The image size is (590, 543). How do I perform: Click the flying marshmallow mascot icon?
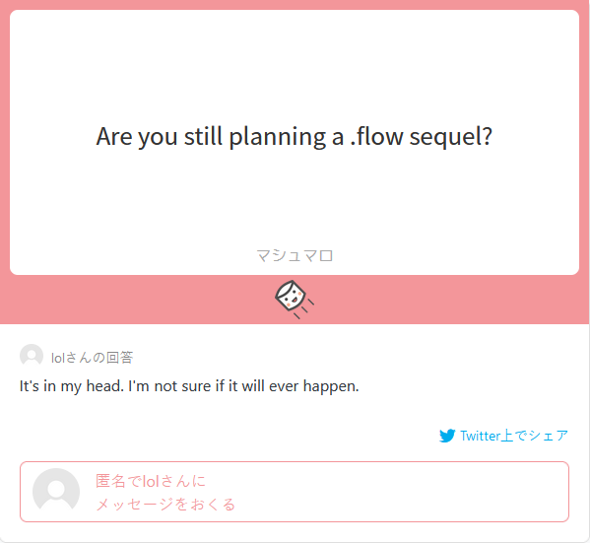[x=295, y=300]
